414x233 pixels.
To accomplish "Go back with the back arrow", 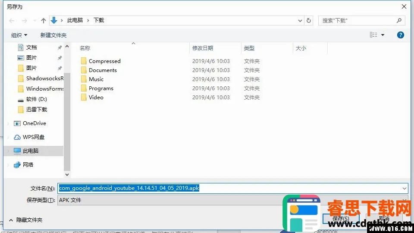I will (x=12, y=21).
